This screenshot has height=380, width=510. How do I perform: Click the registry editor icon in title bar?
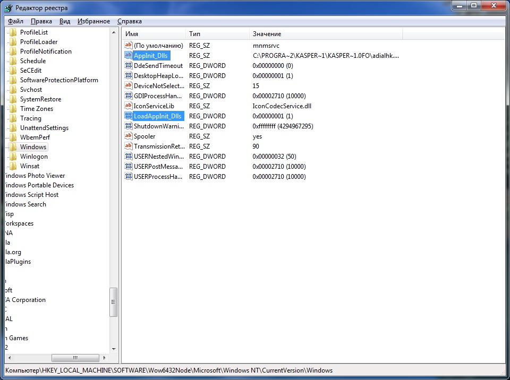(8, 8)
